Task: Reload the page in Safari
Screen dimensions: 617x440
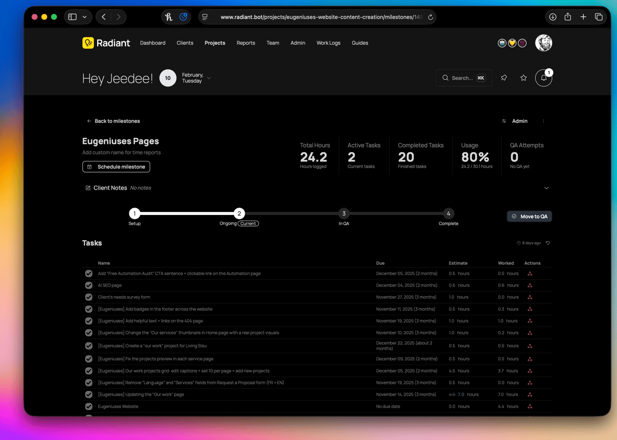Action: (430, 17)
